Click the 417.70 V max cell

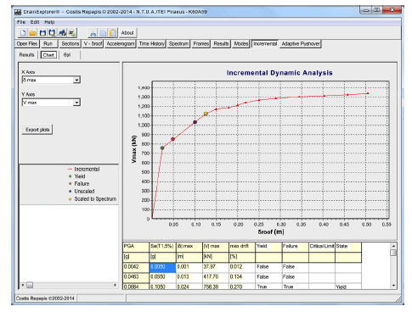(216, 277)
